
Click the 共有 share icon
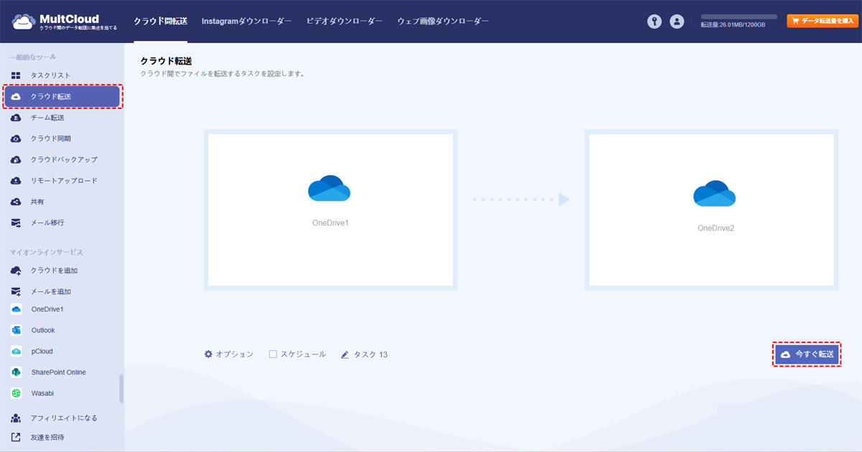pos(16,202)
